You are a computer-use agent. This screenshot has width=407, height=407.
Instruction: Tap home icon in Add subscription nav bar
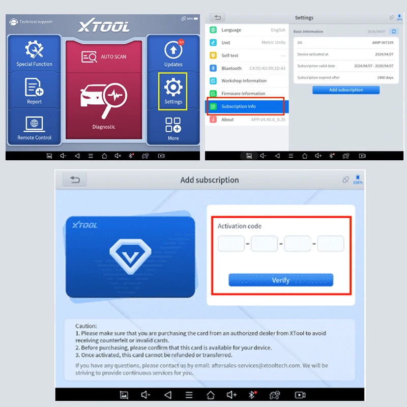pos(211,395)
